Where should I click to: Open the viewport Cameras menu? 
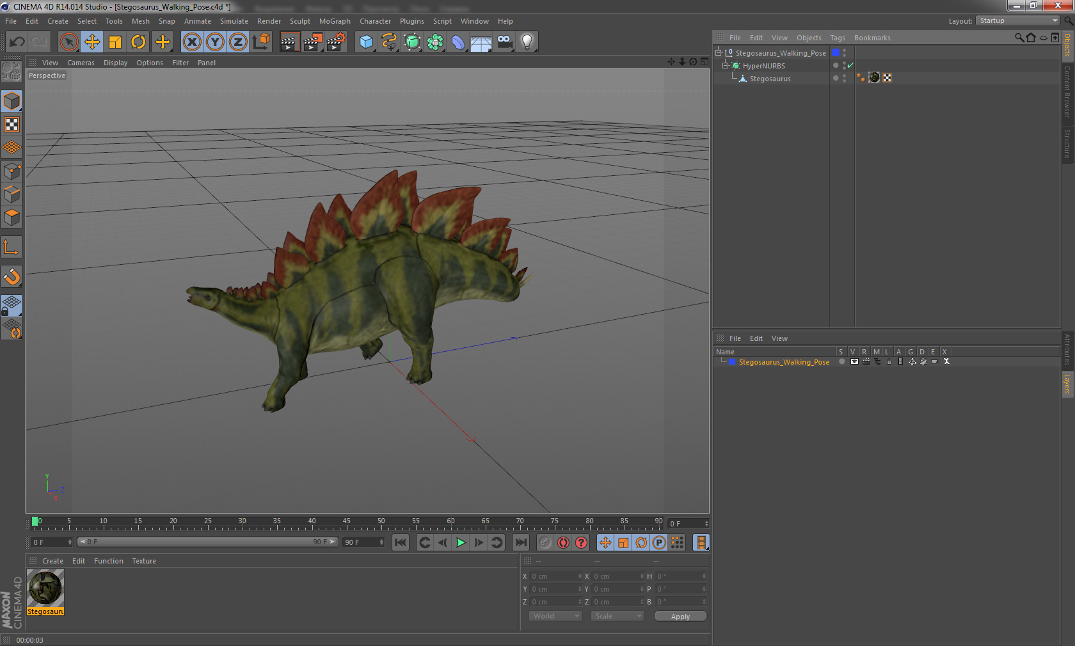pos(81,63)
